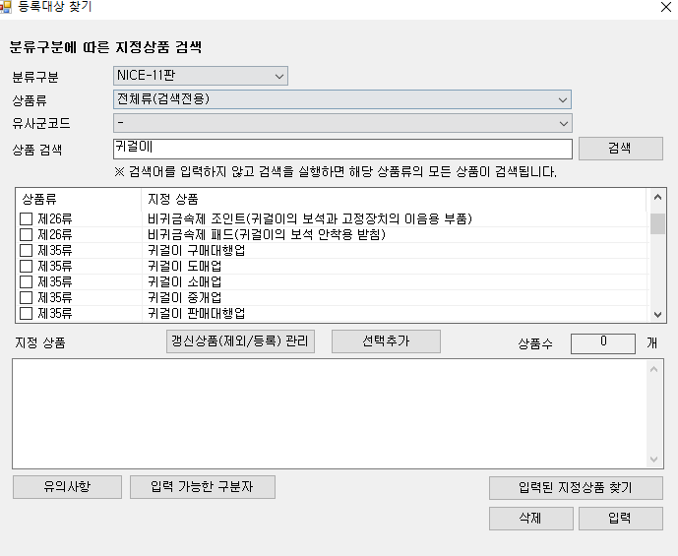Select the checkbox for 귀걸이 중개업
The width and height of the screenshot is (678, 556).
[26, 297]
